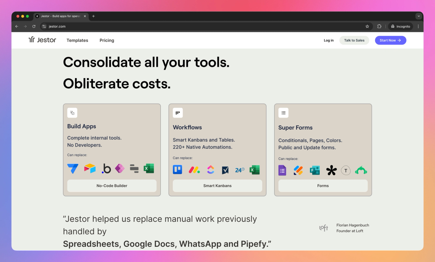Click the green SurveyMonkey logo icon
Image resolution: width=435 pixels, height=262 pixels.
click(x=361, y=170)
